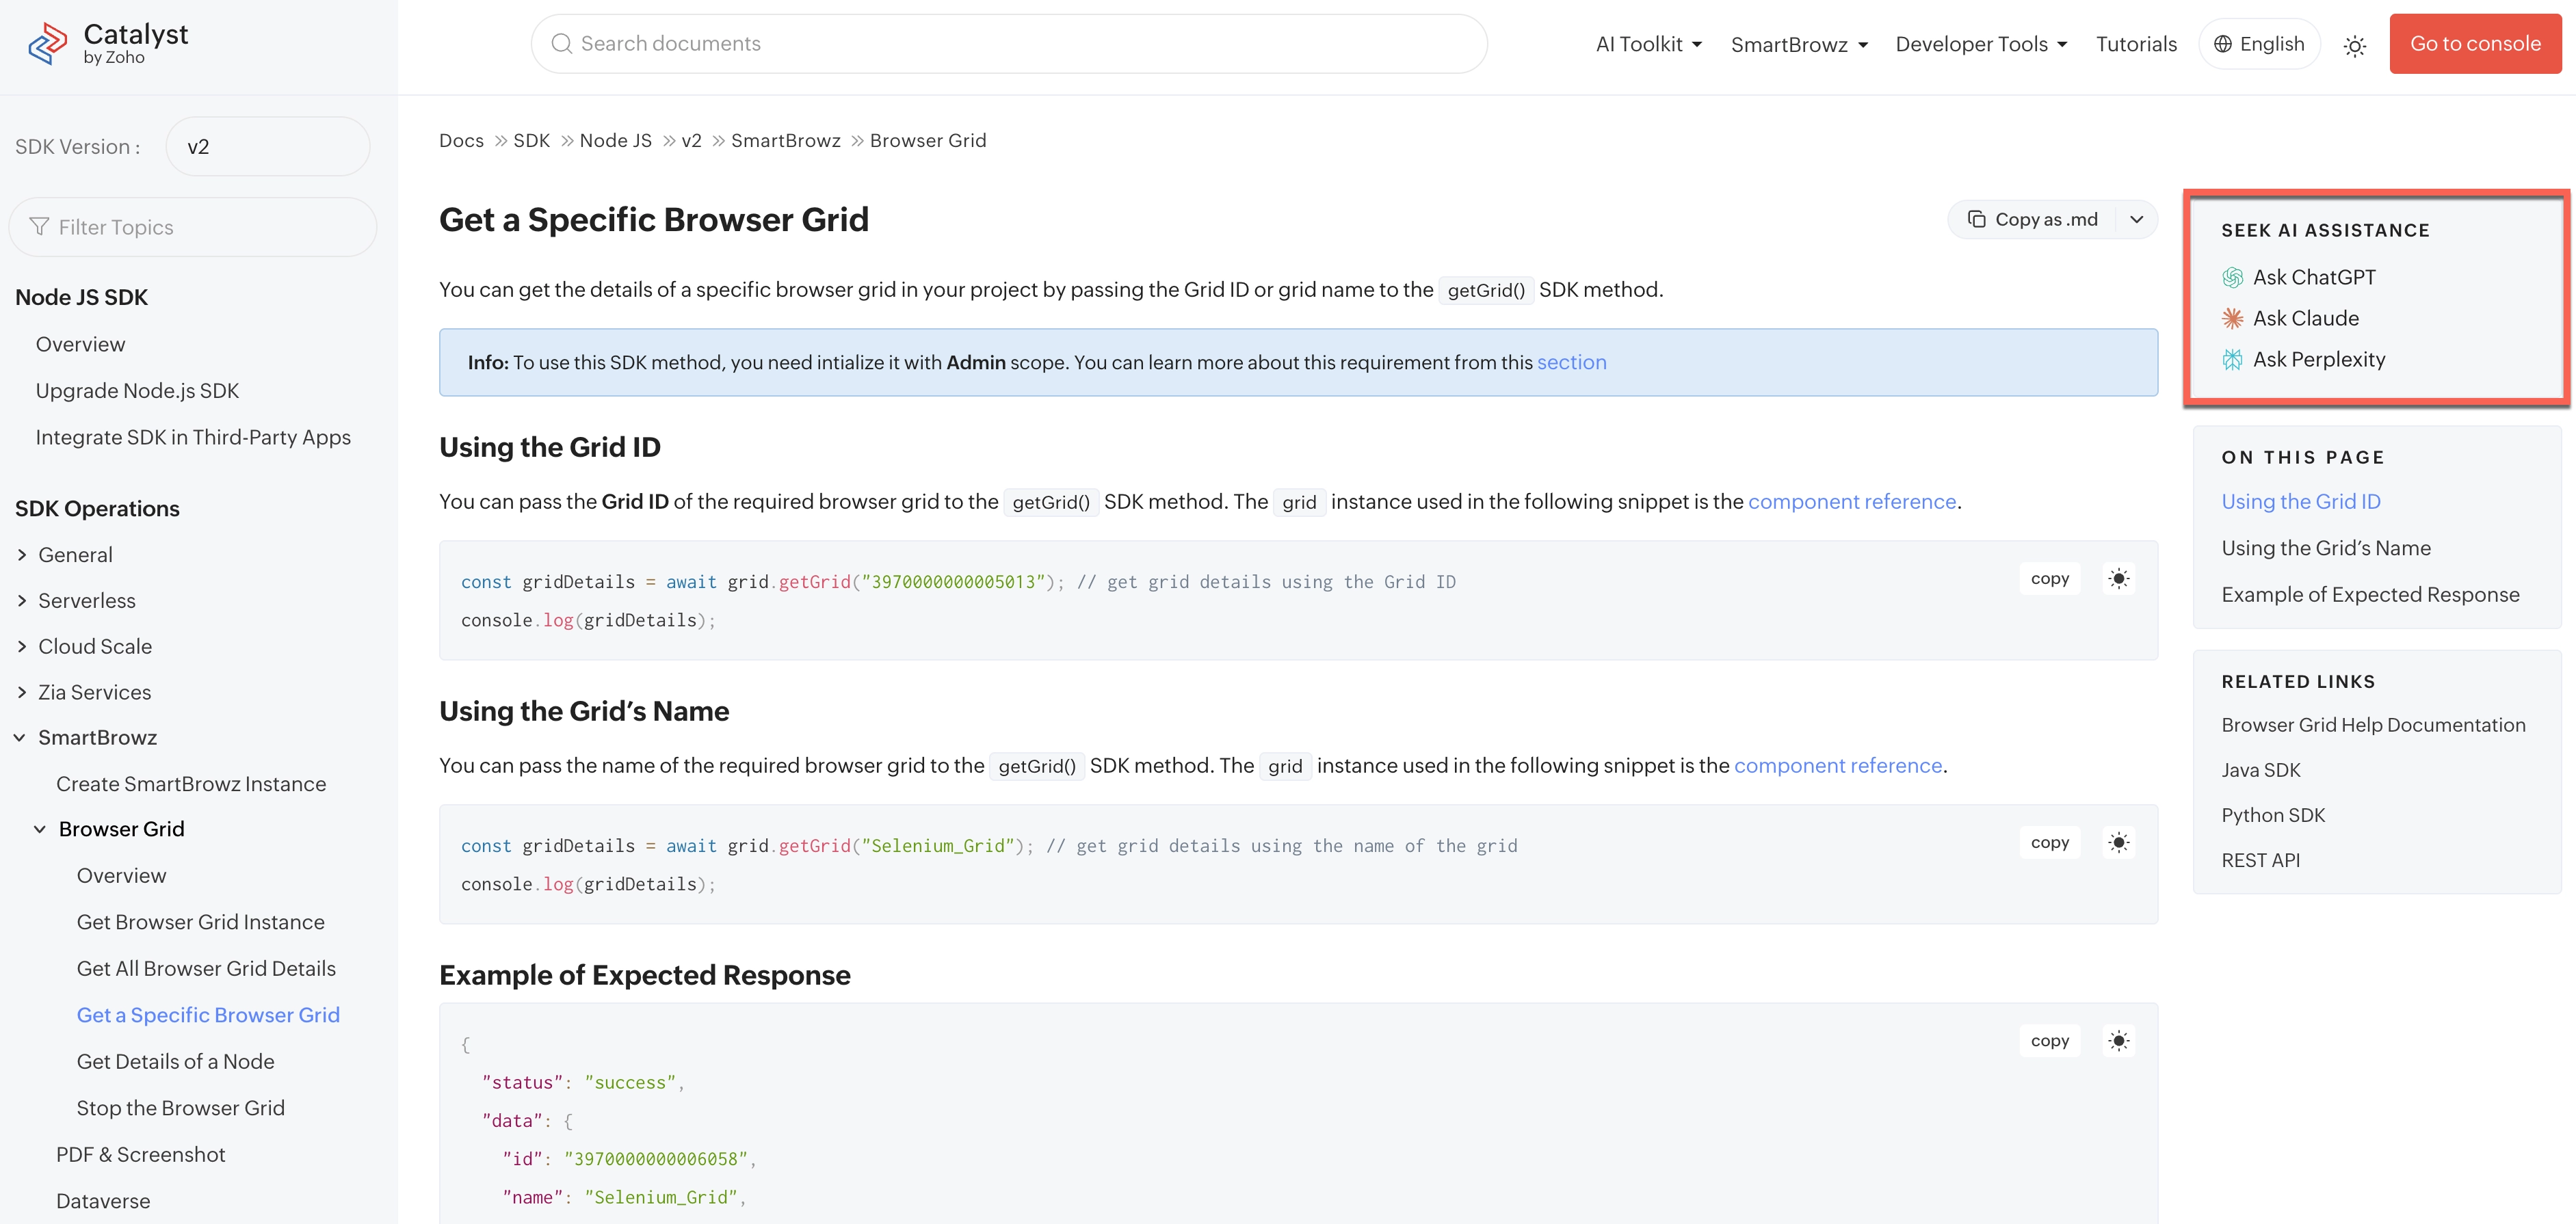Expand the Cloud Scale section
The image size is (2576, 1224).
click(x=22, y=646)
